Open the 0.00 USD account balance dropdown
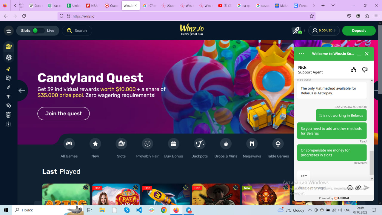This screenshot has width=382, height=215. click(x=324, y=30)
